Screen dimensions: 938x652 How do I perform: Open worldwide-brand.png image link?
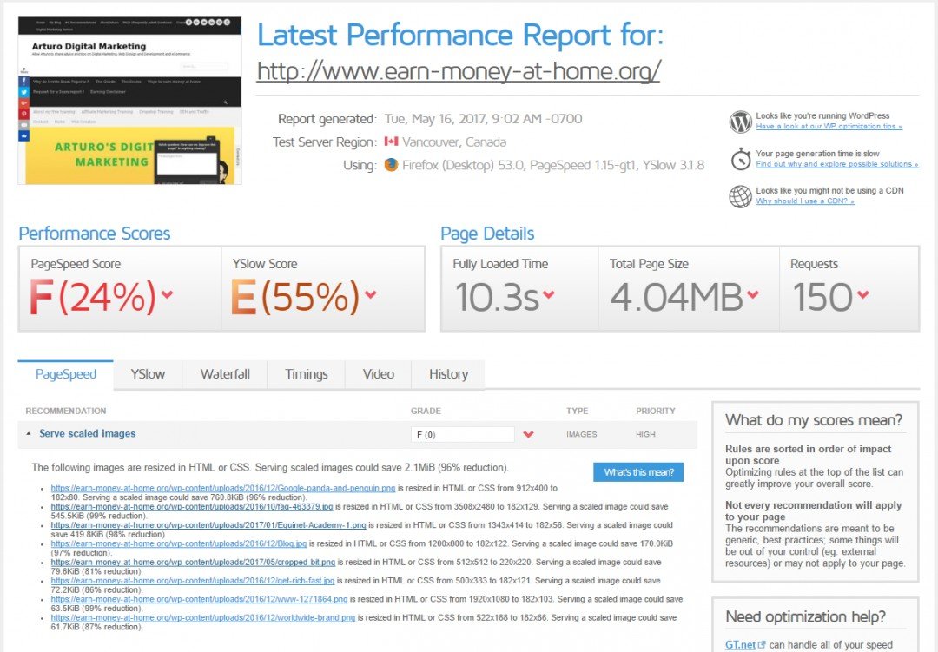pyautogui.click(x=202, y=618)
